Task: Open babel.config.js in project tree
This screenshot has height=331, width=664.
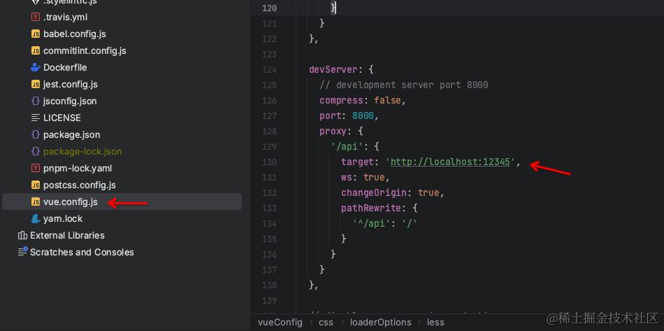Action: [x=75, y=34]
